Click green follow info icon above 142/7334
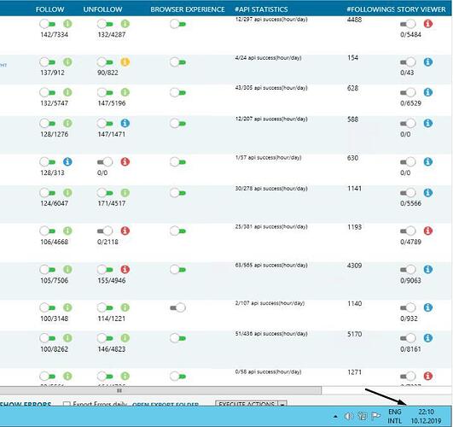 [x=67, y=24]
